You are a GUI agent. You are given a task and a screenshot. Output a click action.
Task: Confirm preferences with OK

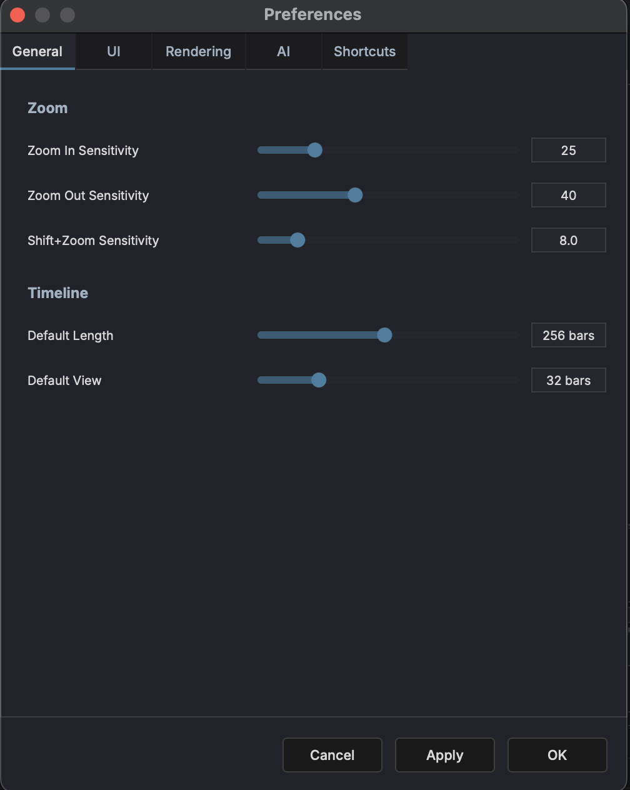click(x=557, y=755)
